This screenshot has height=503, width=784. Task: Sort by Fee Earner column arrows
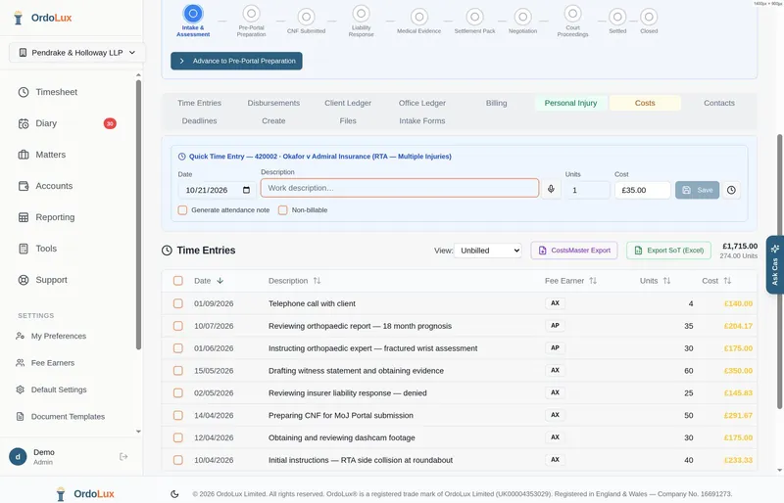point(593,281)
